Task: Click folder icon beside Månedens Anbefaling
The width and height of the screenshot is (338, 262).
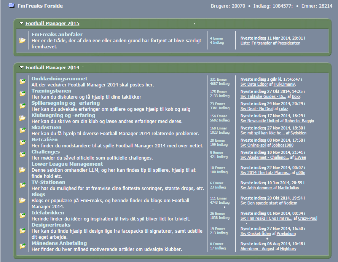Action: (22, 246)
